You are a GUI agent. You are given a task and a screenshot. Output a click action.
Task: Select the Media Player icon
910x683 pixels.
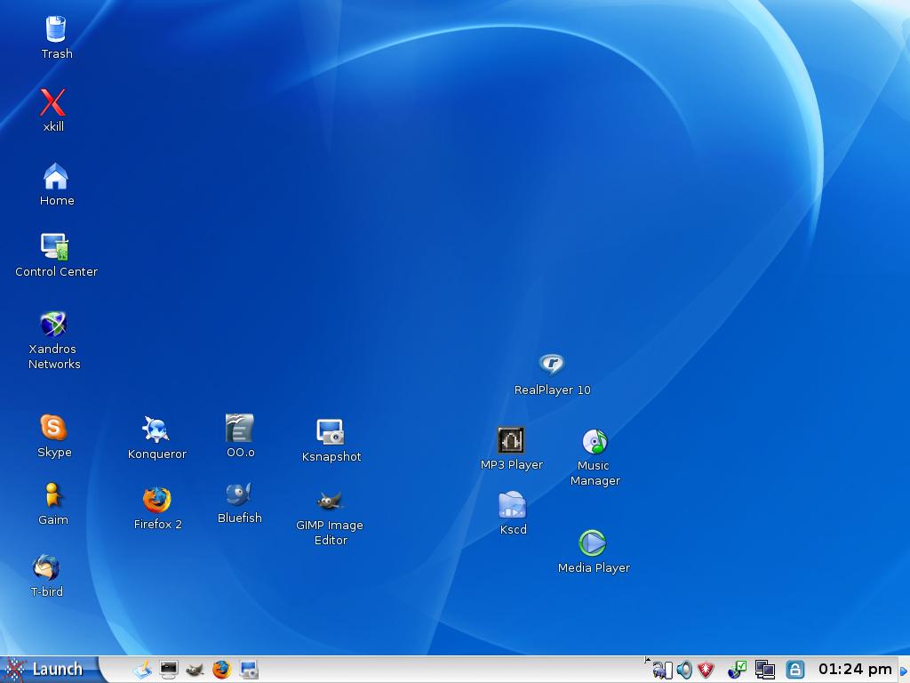click(592, 543)
